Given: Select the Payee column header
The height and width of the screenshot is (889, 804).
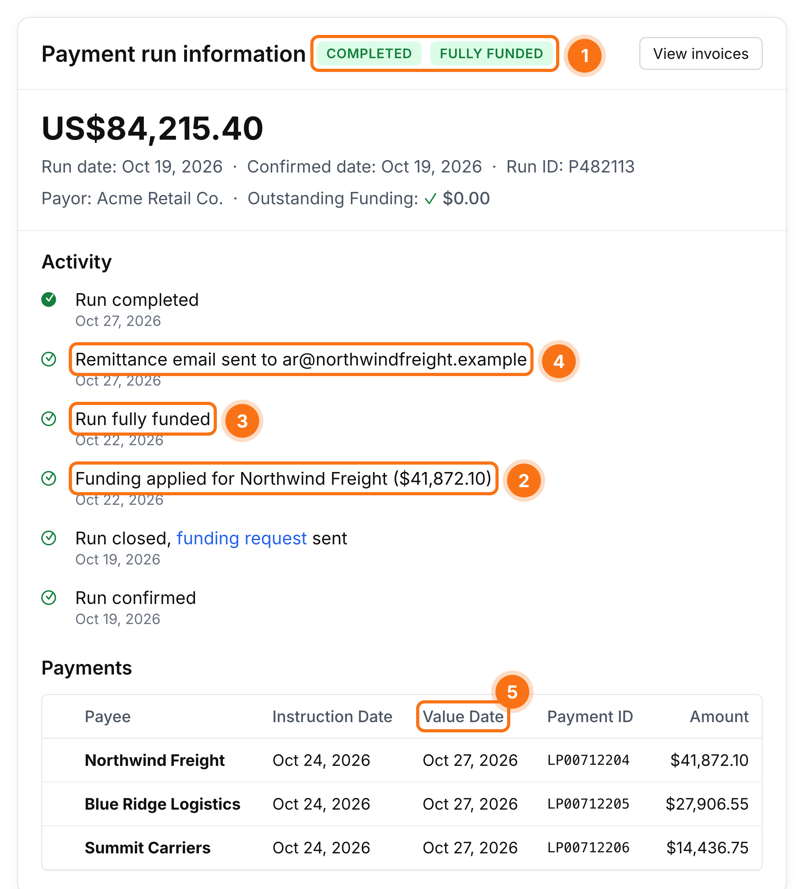Looking at the screenshot, I should (x=108, y=716).
